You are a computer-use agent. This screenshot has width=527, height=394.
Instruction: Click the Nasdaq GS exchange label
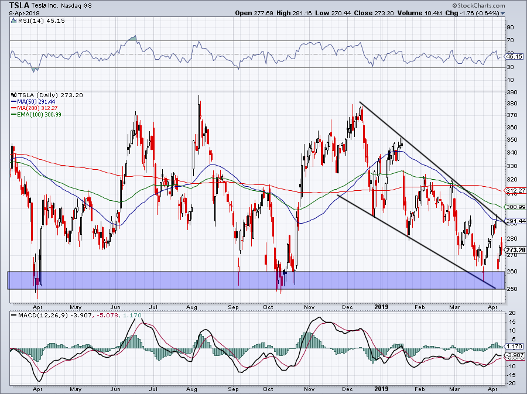(76, 6)
